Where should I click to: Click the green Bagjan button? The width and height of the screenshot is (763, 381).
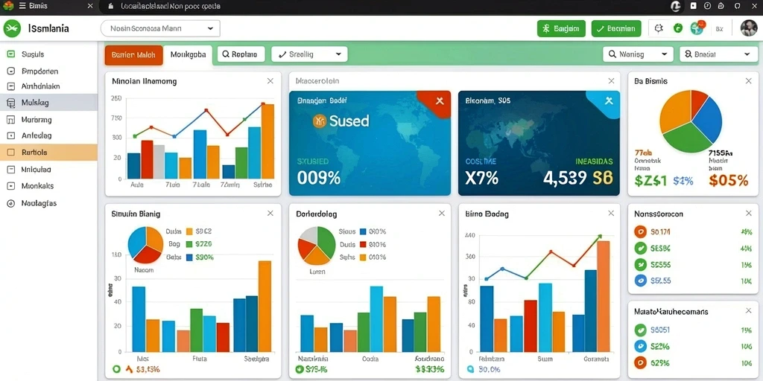[561, 29]
